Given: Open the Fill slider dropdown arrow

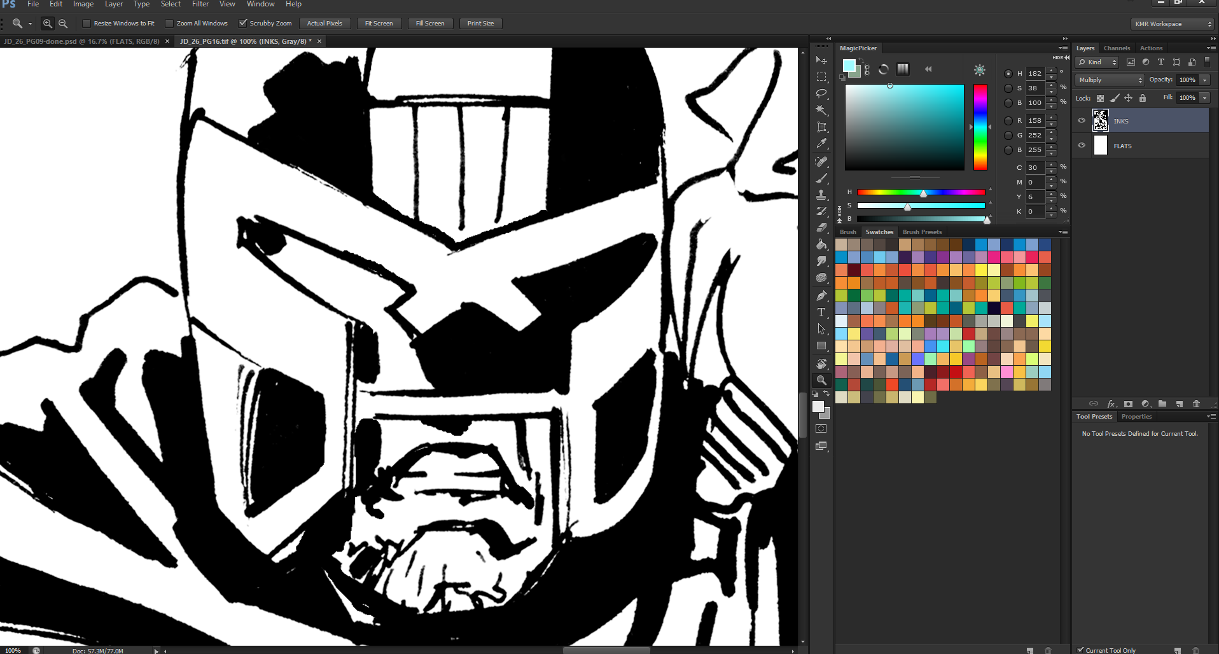Looking at the screenshot, I should [1204, 98].
